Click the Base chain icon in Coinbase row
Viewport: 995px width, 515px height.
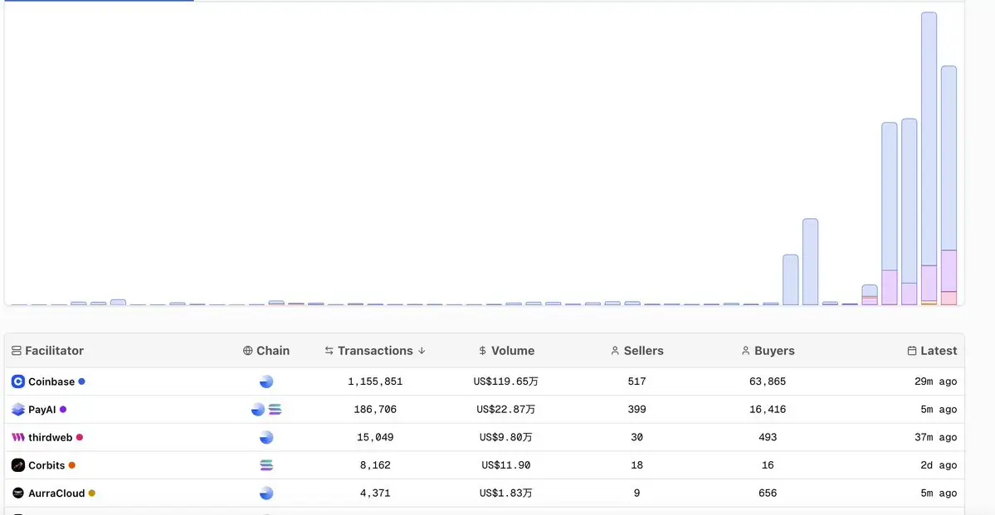pyautogui.click(x=266, y=381)
